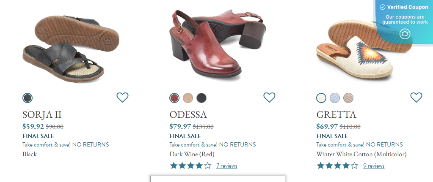Open the SORJA II product title
Viewport: 433px width, 182px height.
coord(42,114)
